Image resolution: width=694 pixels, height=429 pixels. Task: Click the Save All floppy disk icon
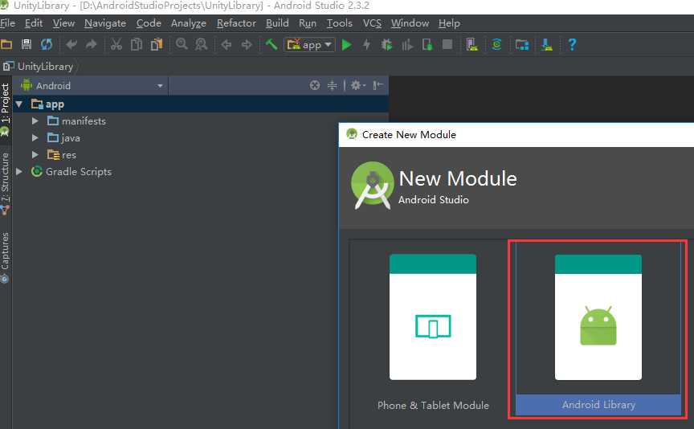click(27, 44)
